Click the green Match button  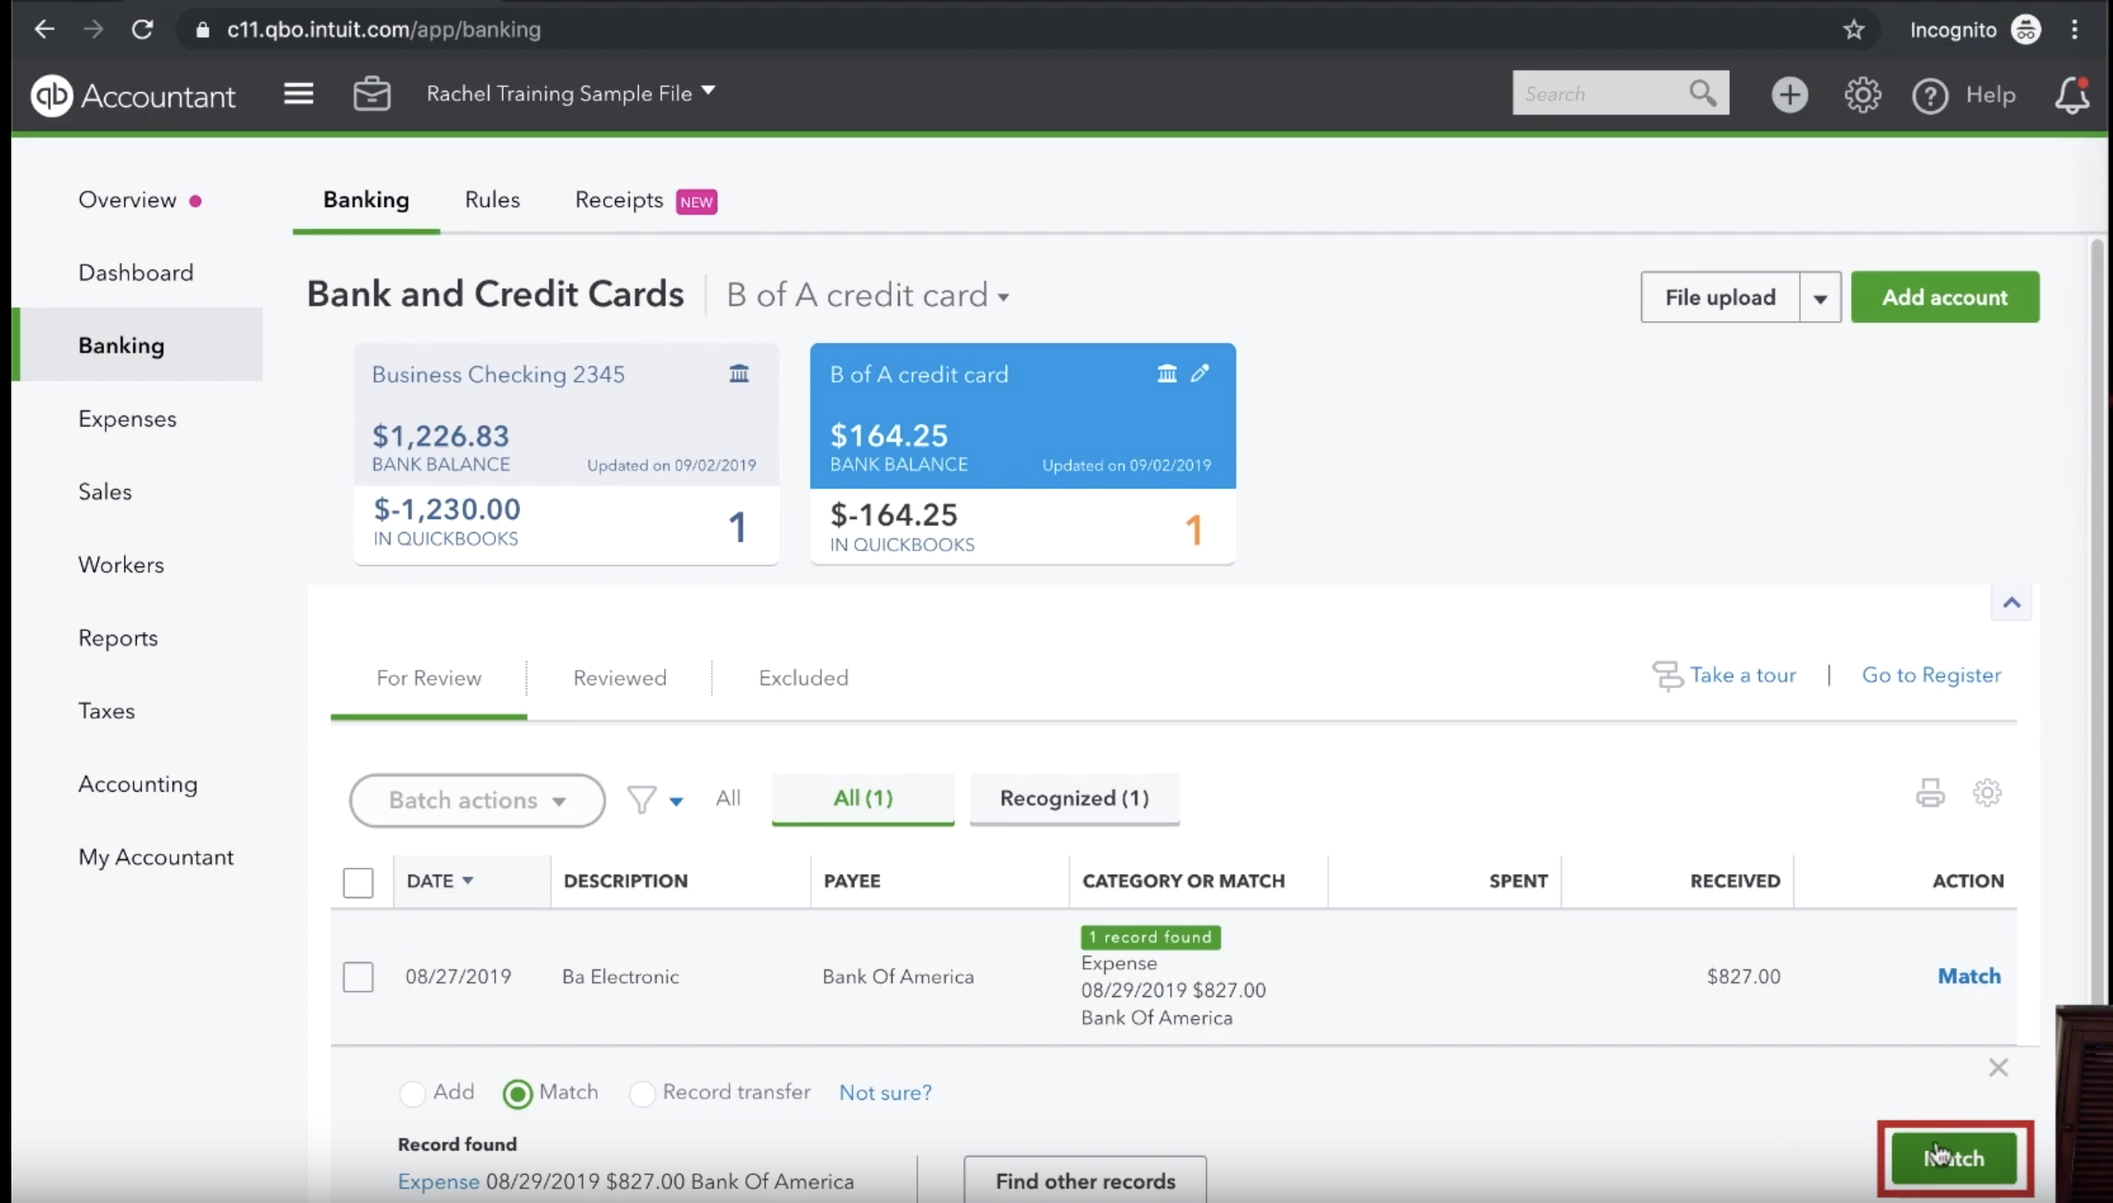[x=1954, y=1158]
